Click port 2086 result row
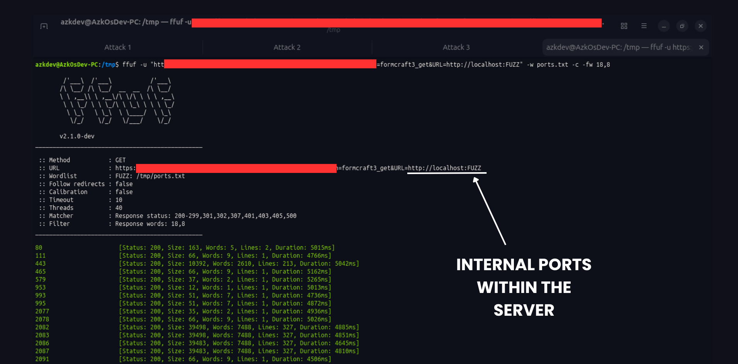Screen dimensions: 738x364 point(197,343)
